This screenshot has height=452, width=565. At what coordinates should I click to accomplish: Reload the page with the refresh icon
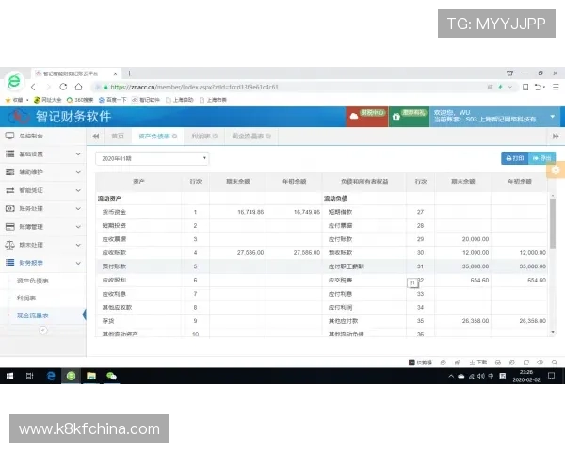pos(63,87)
